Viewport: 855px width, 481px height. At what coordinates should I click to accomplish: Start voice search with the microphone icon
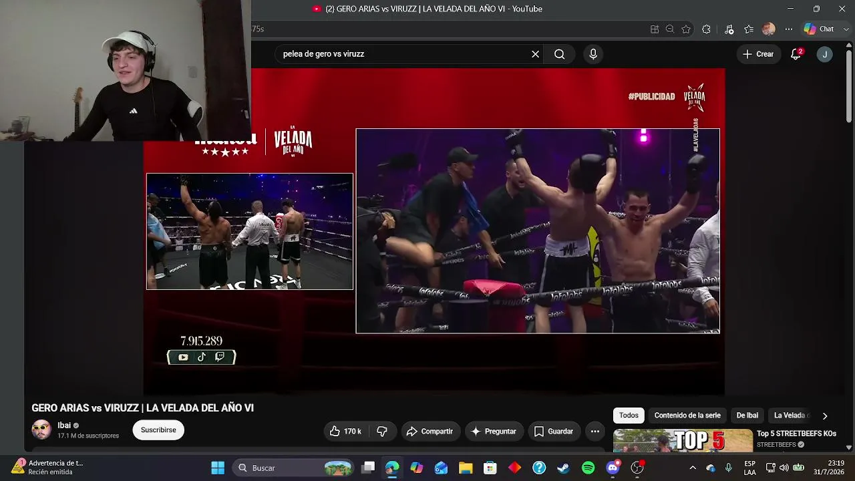tap(593, 54)
